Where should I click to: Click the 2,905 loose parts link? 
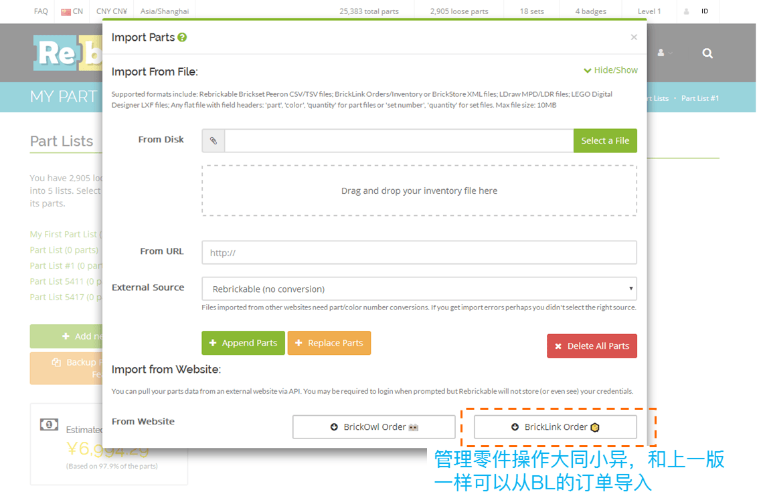pyautogui.click(x=459, y=11)
